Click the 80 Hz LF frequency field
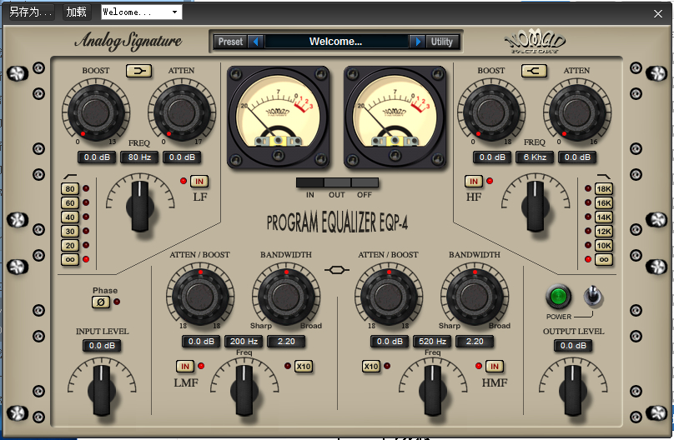 point(139,157)
